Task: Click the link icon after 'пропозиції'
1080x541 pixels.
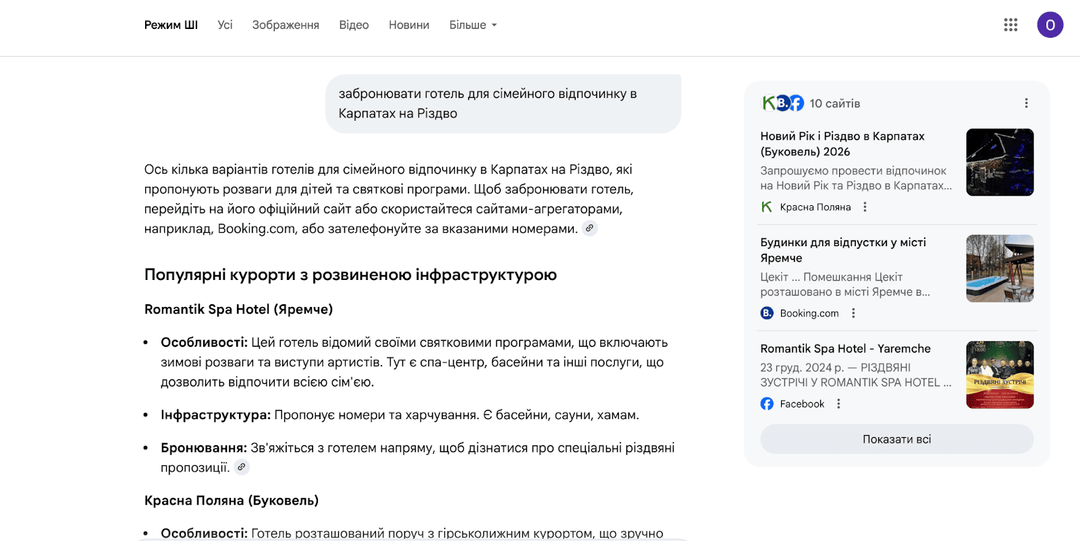Action: coord(242,467)
